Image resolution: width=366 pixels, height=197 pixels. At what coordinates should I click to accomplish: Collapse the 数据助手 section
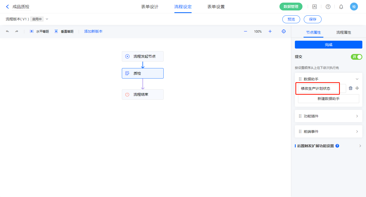tap(357, 79)
